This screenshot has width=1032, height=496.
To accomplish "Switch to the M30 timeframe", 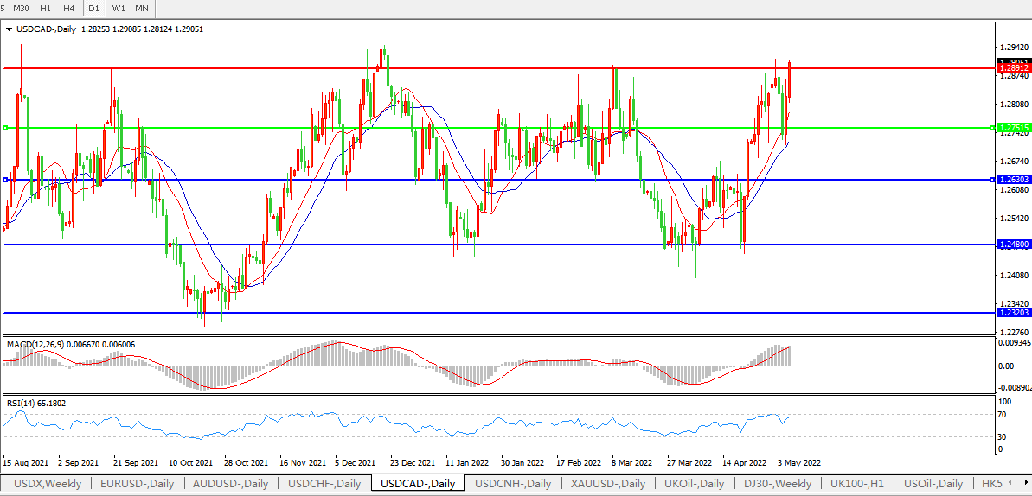I will coord(22,8).
